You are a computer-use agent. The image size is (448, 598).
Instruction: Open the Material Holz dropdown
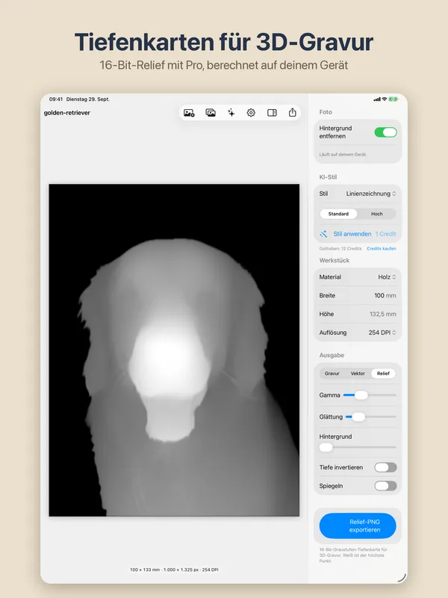(387, 277)
